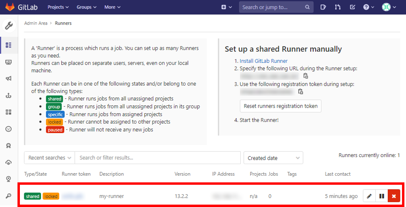406x207 pixels.
Task: Click the Admin Area wrench icon
Action: (x=9, y=26)
